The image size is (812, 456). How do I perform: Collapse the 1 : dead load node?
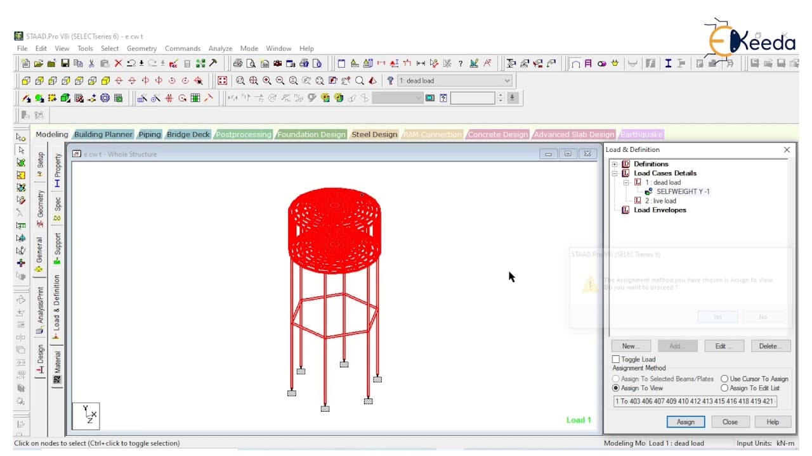pyautogui.click(x=627, y=182)
